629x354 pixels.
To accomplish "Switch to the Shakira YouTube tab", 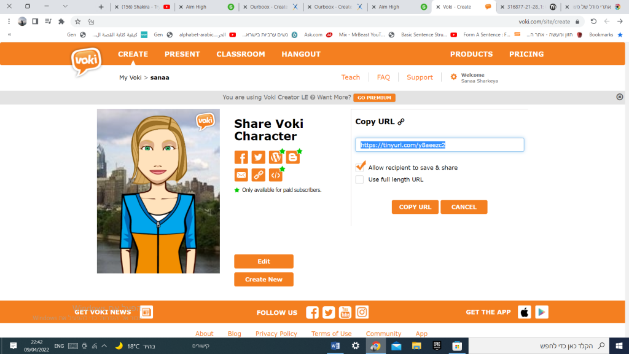I will tap(141, 7).
